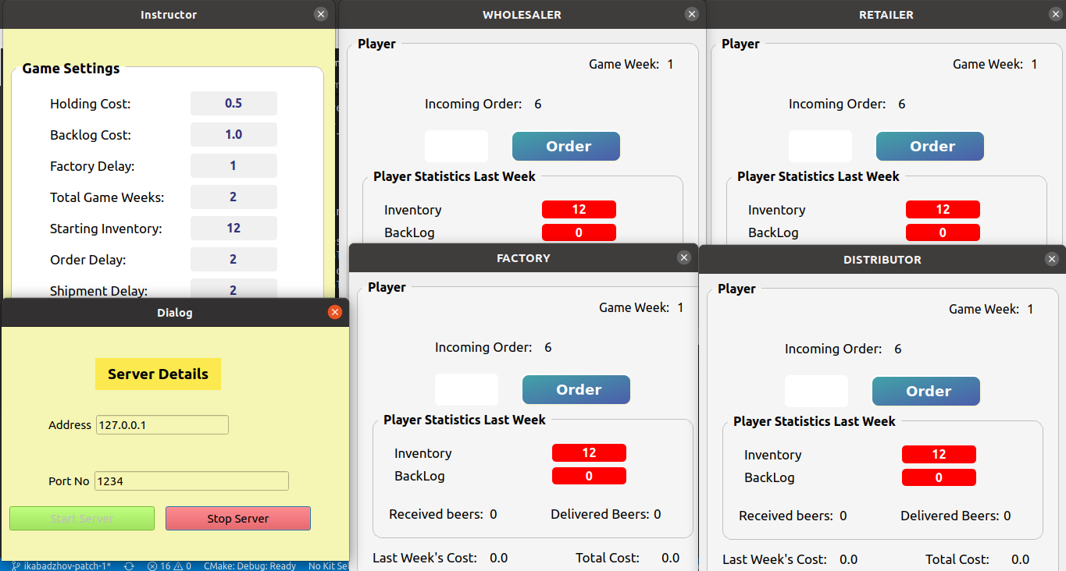Click Incoming Order text in Factory window
Viewport: 1066px width, 571px height.
483,347
